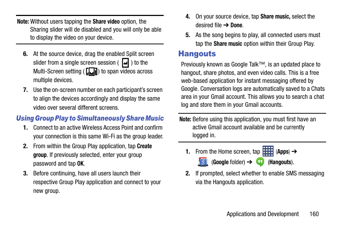
Task: Click paragraph starting Previously known as Google Talk
Action: click(x=253, y=84)
